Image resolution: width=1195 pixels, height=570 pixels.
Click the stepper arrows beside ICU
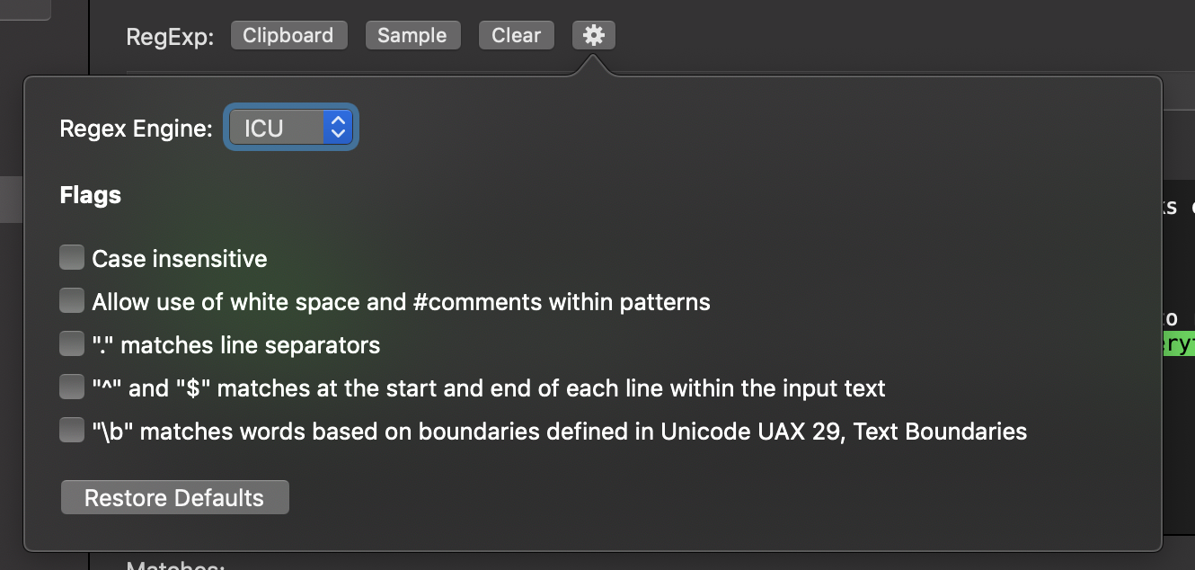coord(337,128)
